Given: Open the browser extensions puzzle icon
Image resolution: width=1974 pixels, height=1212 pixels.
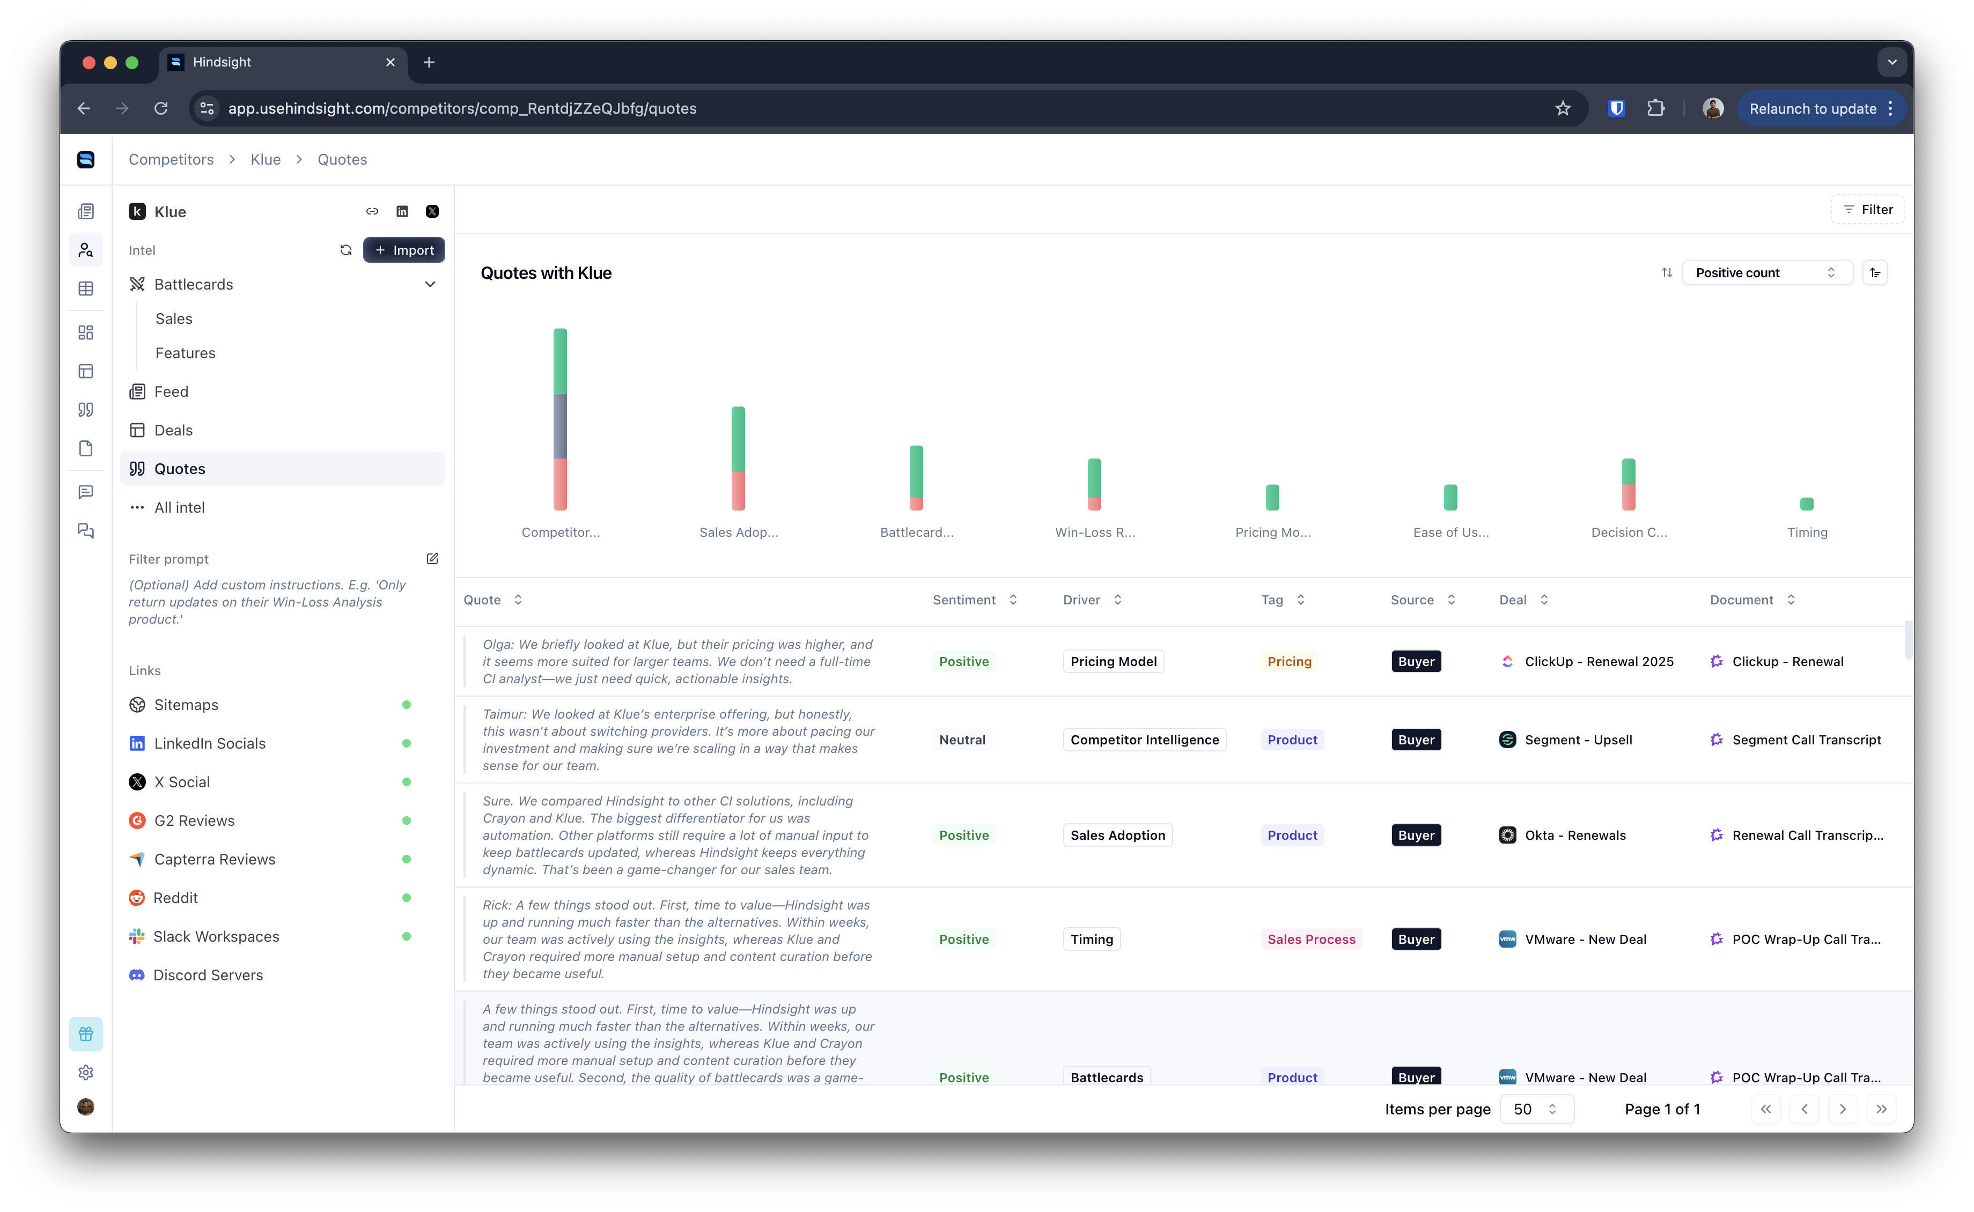Looking at the screenshot, I should coord(1656,108).
